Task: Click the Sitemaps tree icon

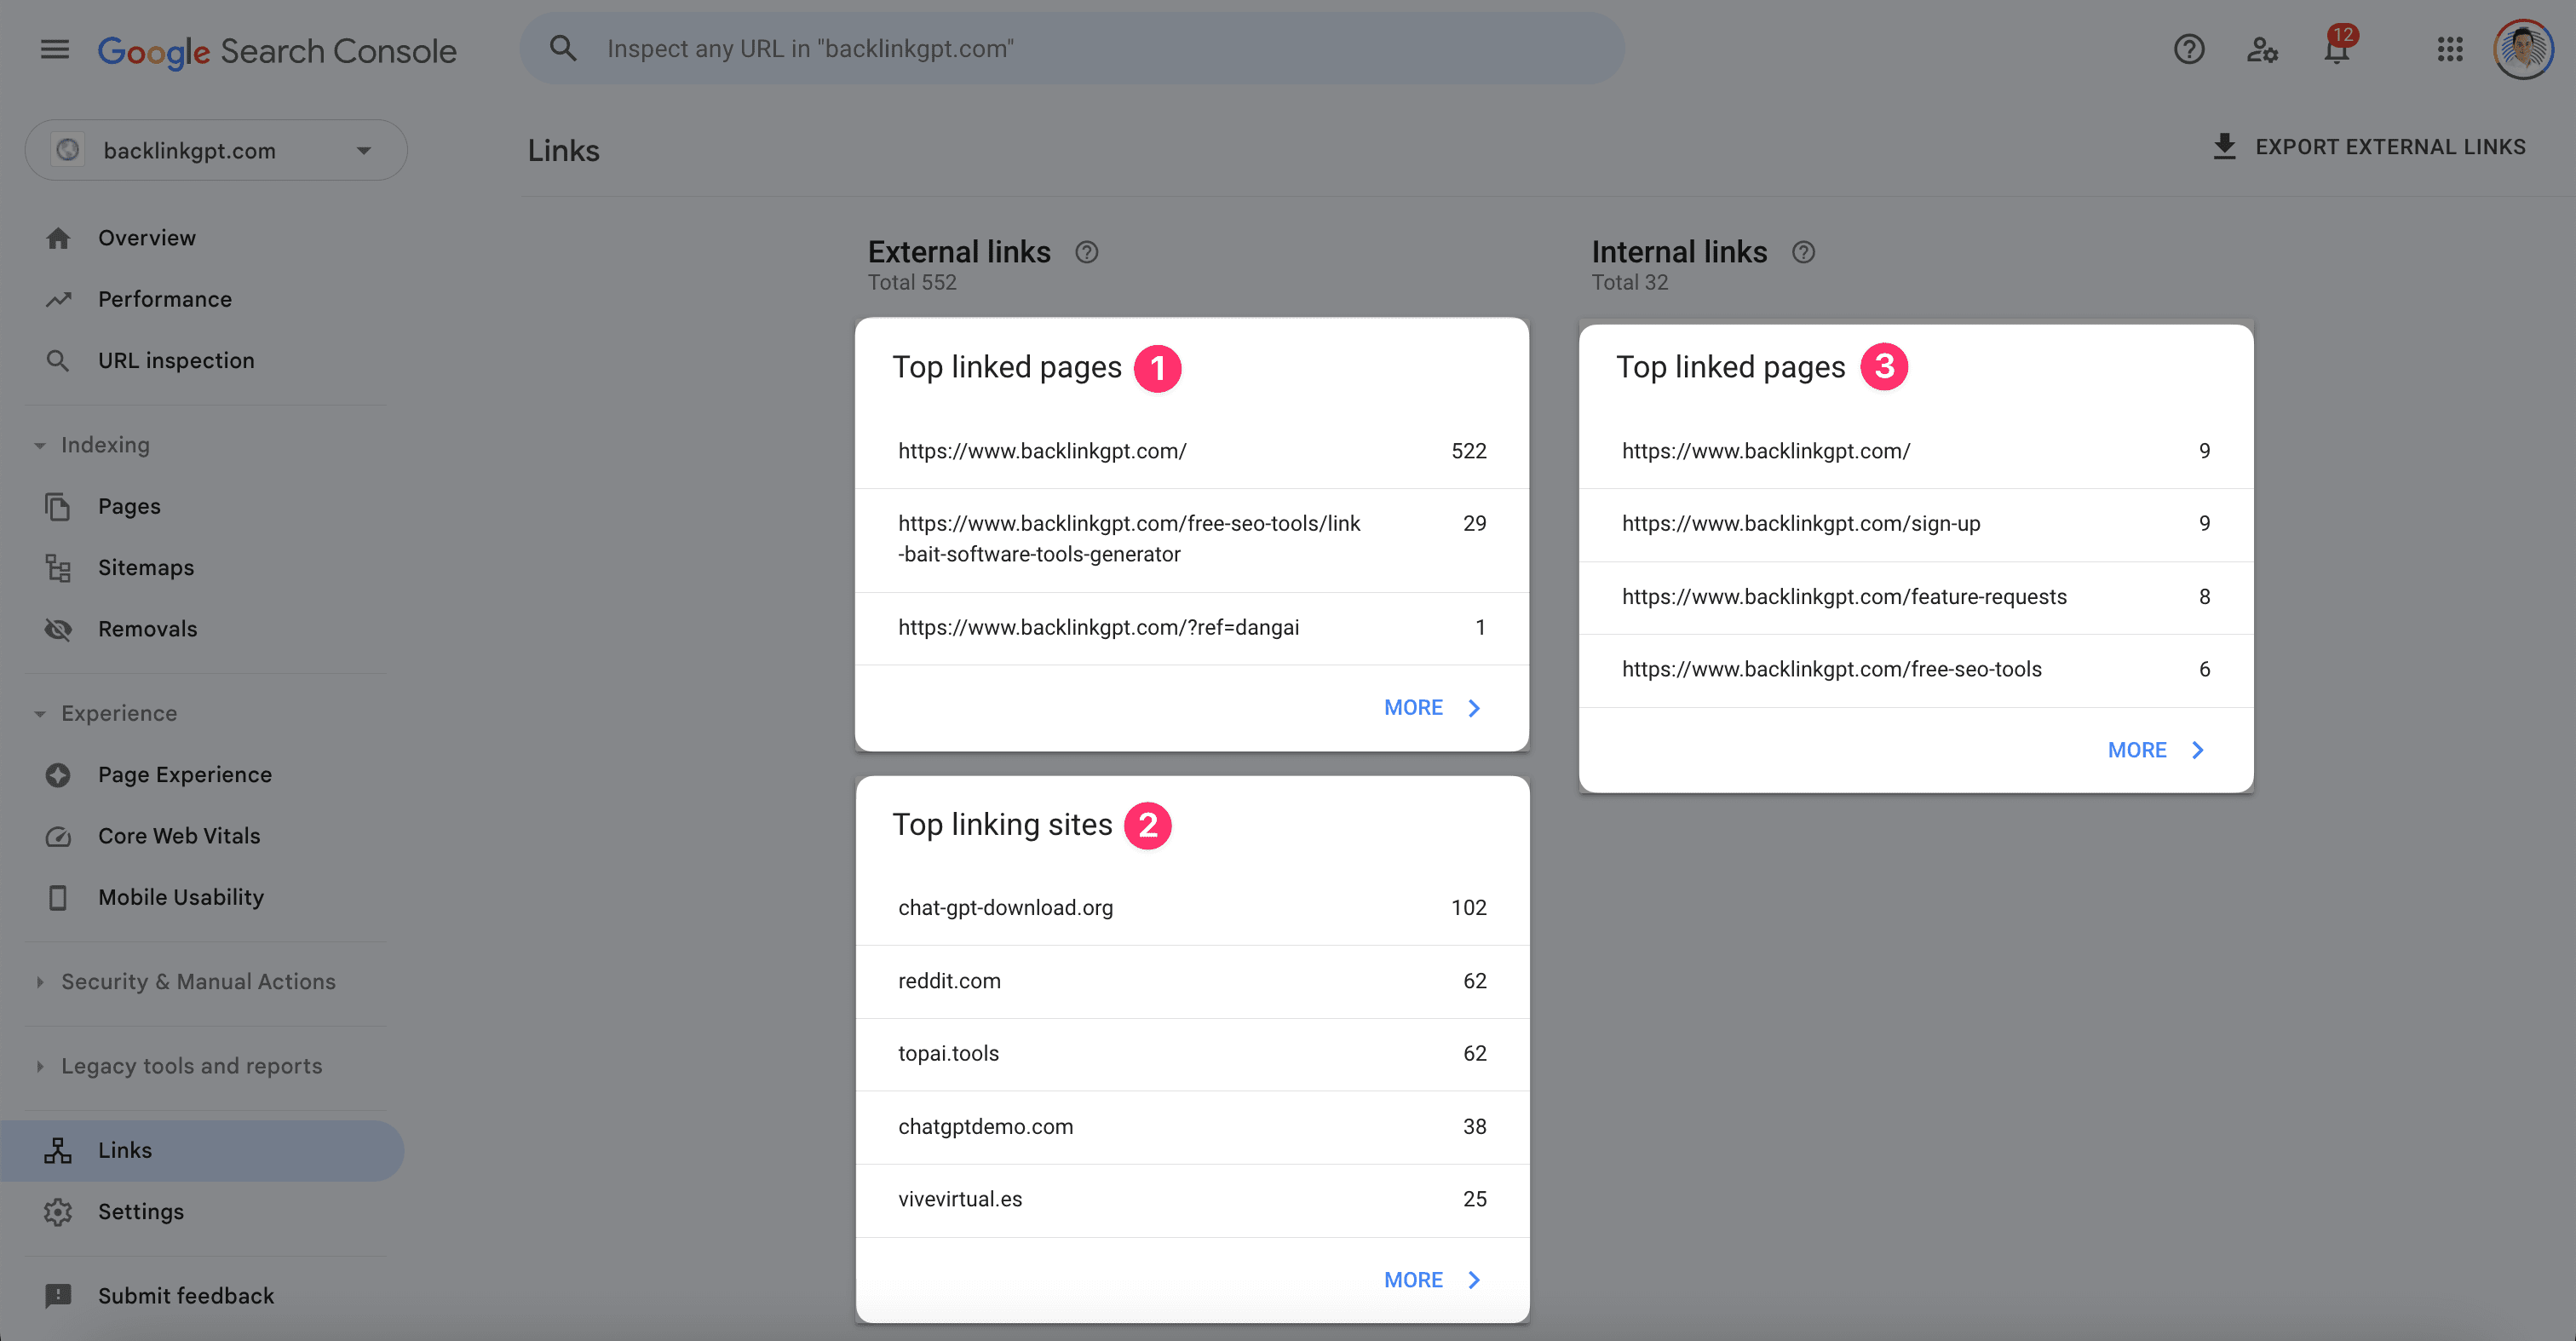Action: tap(58, 567)
